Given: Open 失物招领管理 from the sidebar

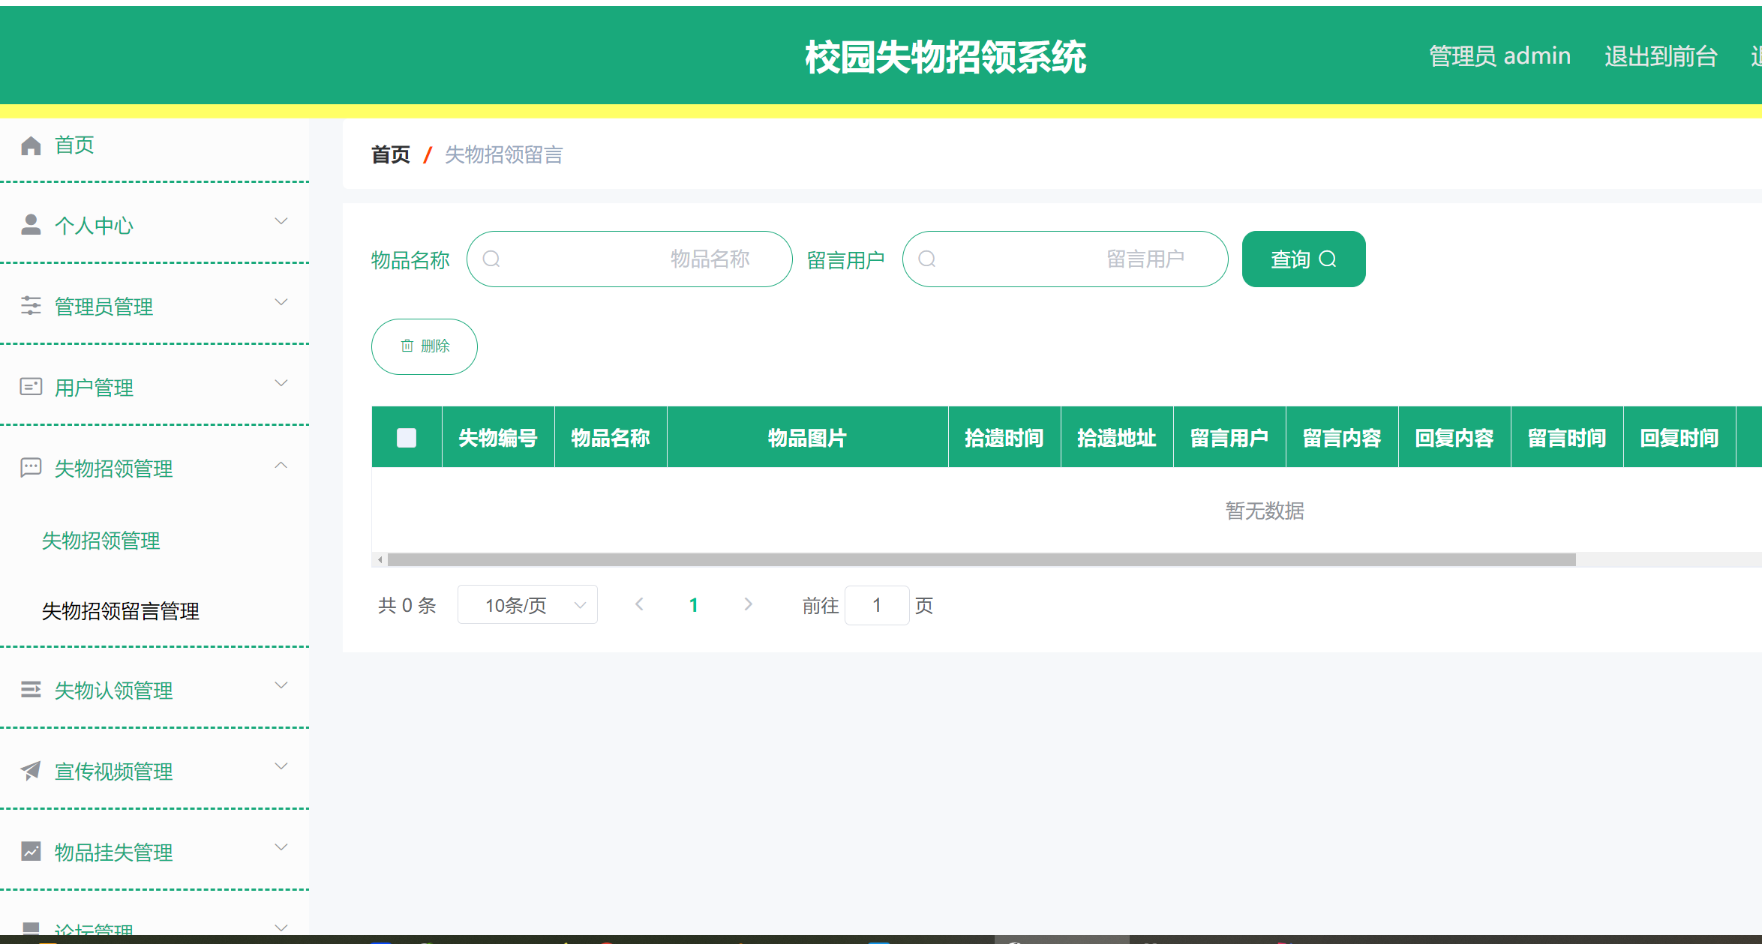Looking at the screenshot, I should click(x=101, y=541).
